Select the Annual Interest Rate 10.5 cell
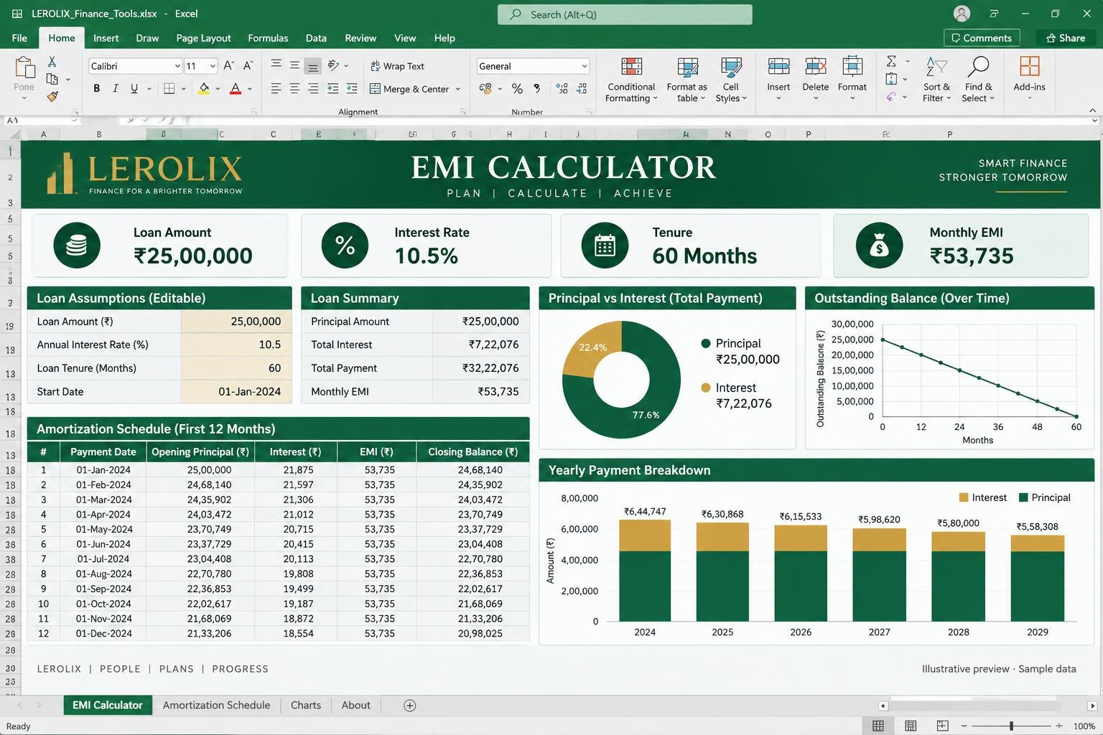The height and width of the screenshot is (735, 1103). (236, 345)
